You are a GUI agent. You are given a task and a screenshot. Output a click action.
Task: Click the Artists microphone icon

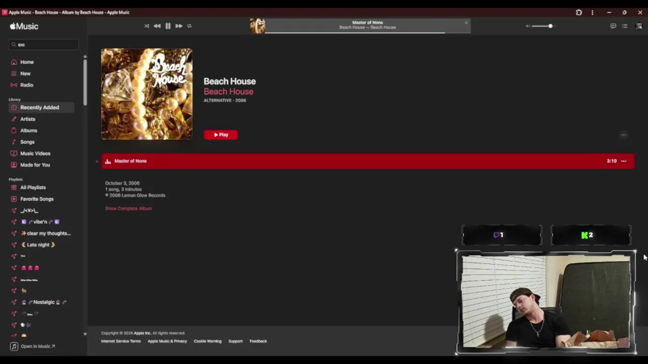coord(14,119)
